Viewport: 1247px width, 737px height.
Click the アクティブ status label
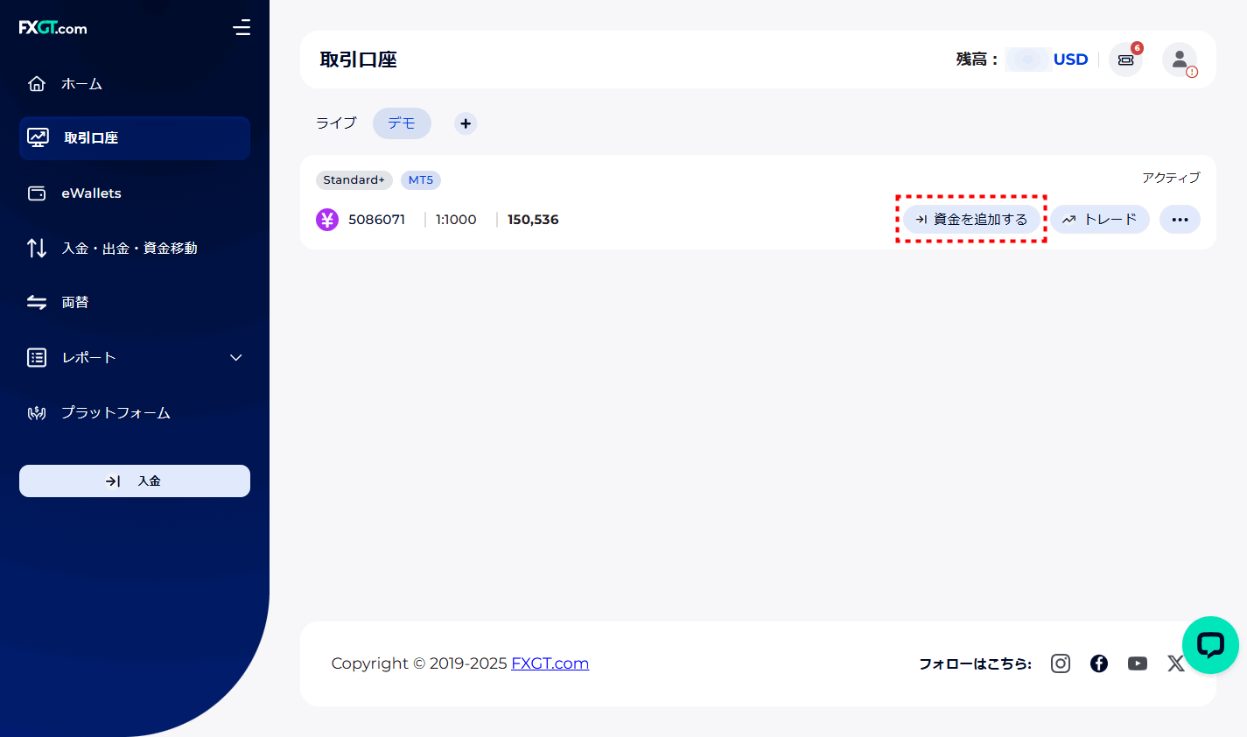(1171, 178)
